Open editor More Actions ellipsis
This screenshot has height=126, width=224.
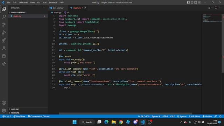[x=220, y=8]
